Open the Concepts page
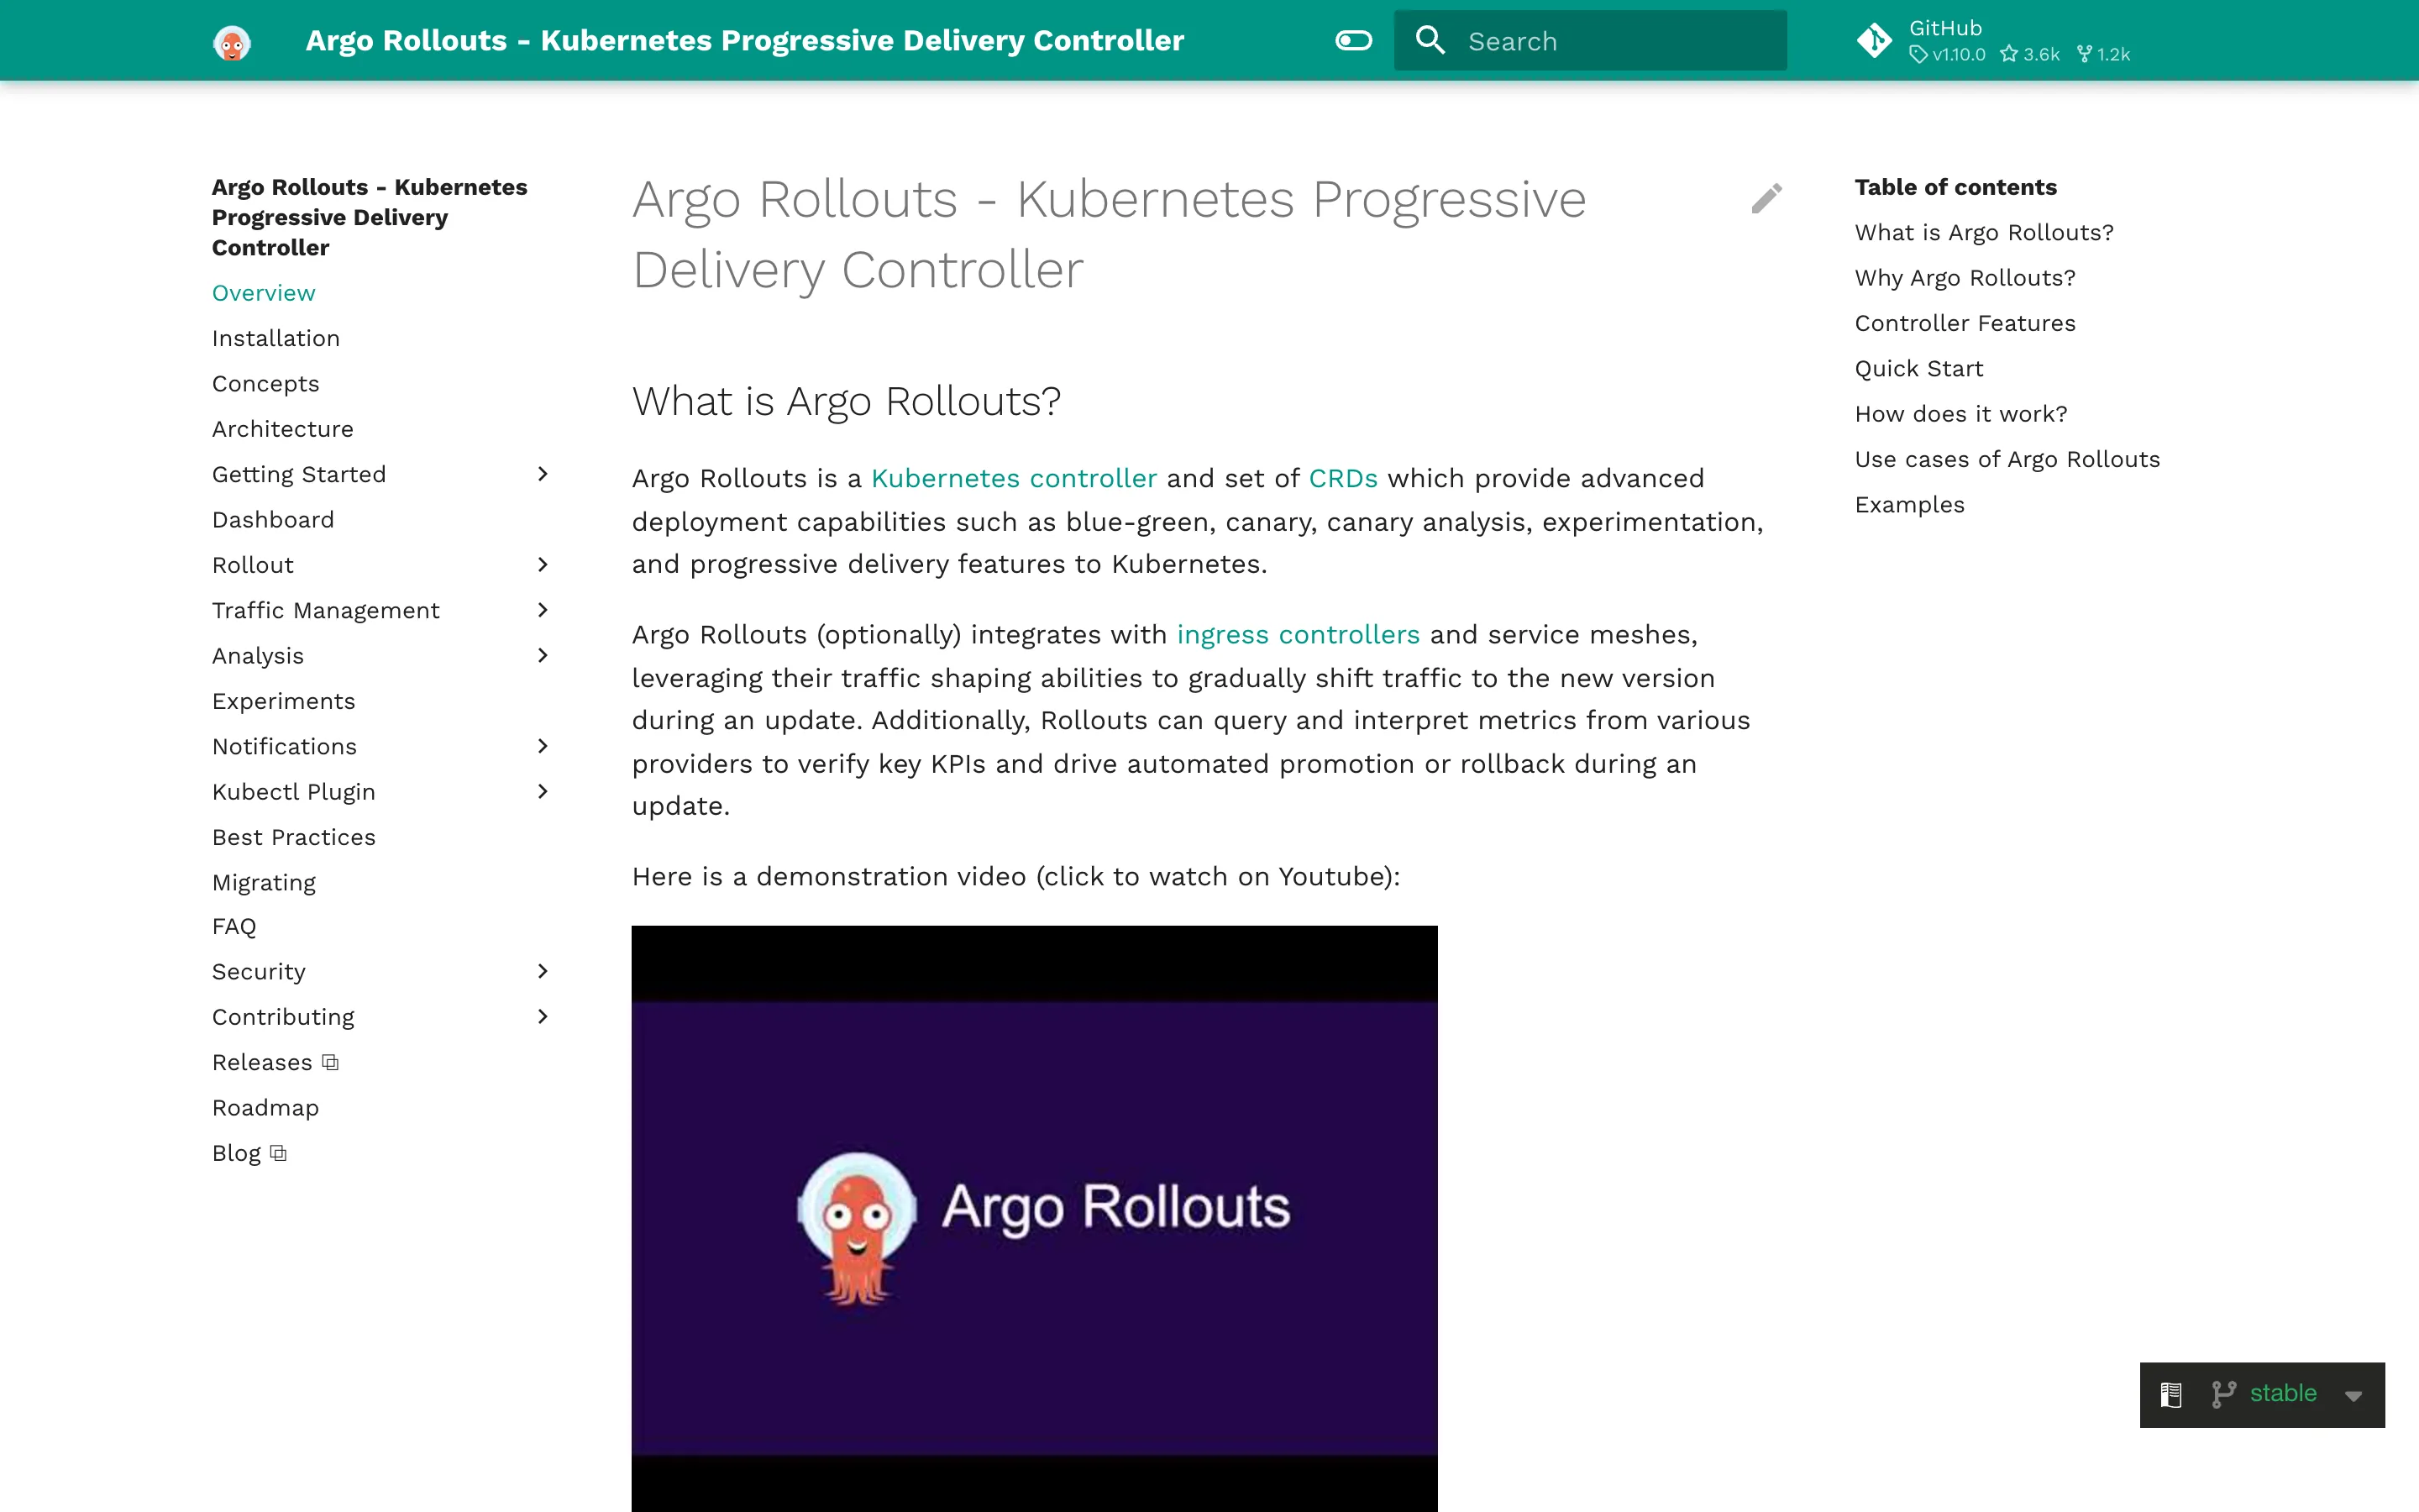Screen dimensions: 2419x1512 pyautogui.click(x=266, y=384)
